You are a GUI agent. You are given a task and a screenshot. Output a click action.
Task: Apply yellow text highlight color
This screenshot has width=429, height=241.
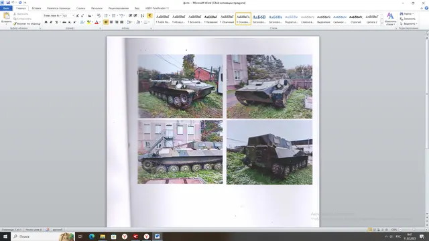[88, 22]
